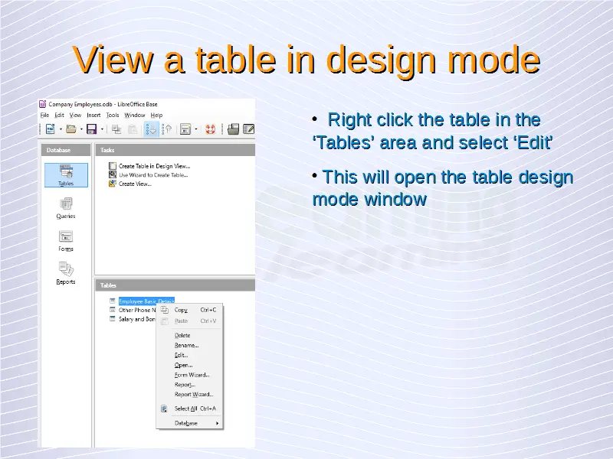Open Help via the lifebuoy icon
Image resolution: width=613 pixels, height=459 pixels.
(x=210, y=129)
